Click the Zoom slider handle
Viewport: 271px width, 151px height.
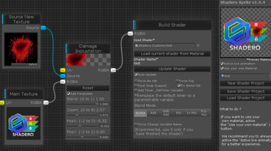(77, 115)
